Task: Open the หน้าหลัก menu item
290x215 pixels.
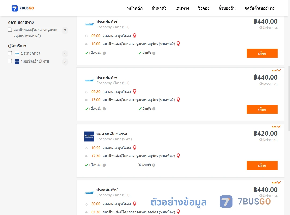Action: pos(135,8)
